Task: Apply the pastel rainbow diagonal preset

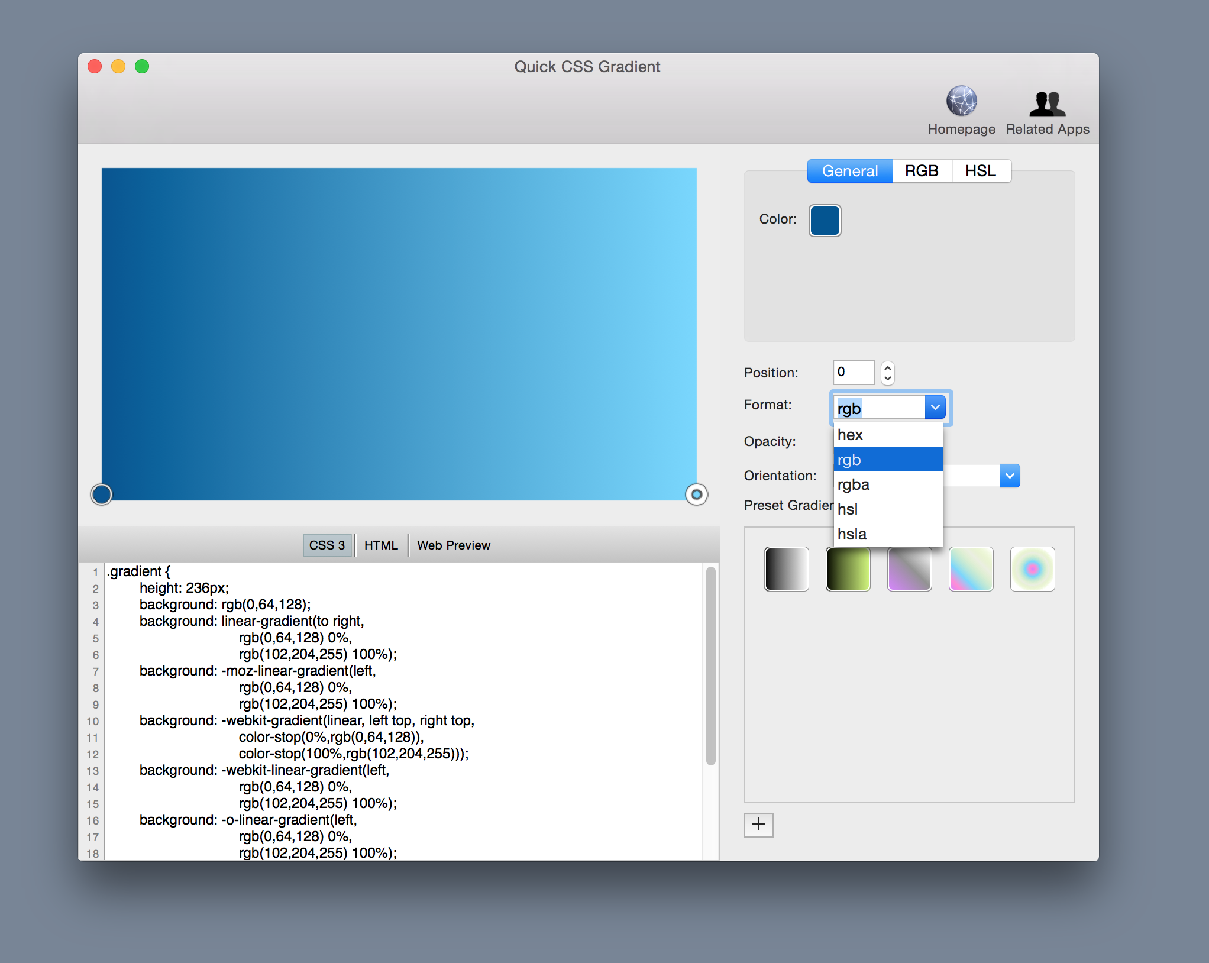Action: 971,569
